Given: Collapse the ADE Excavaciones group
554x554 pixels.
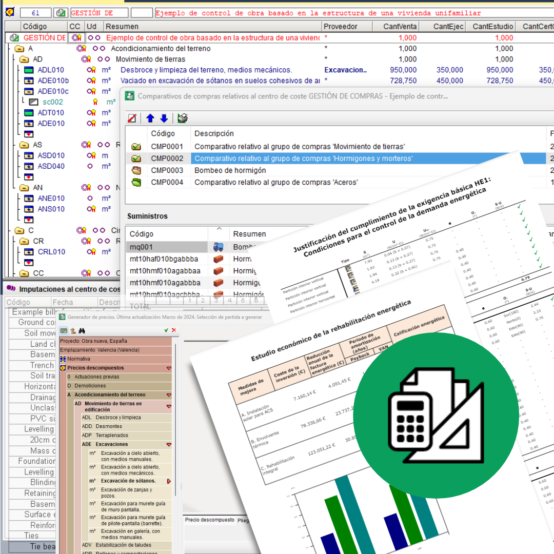Looking at the screenshot, I should (169, 445).
